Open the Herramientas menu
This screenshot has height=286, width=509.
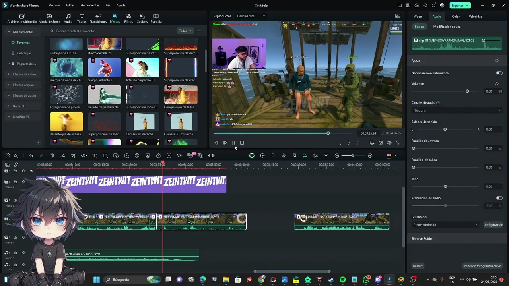pos(90,6)
